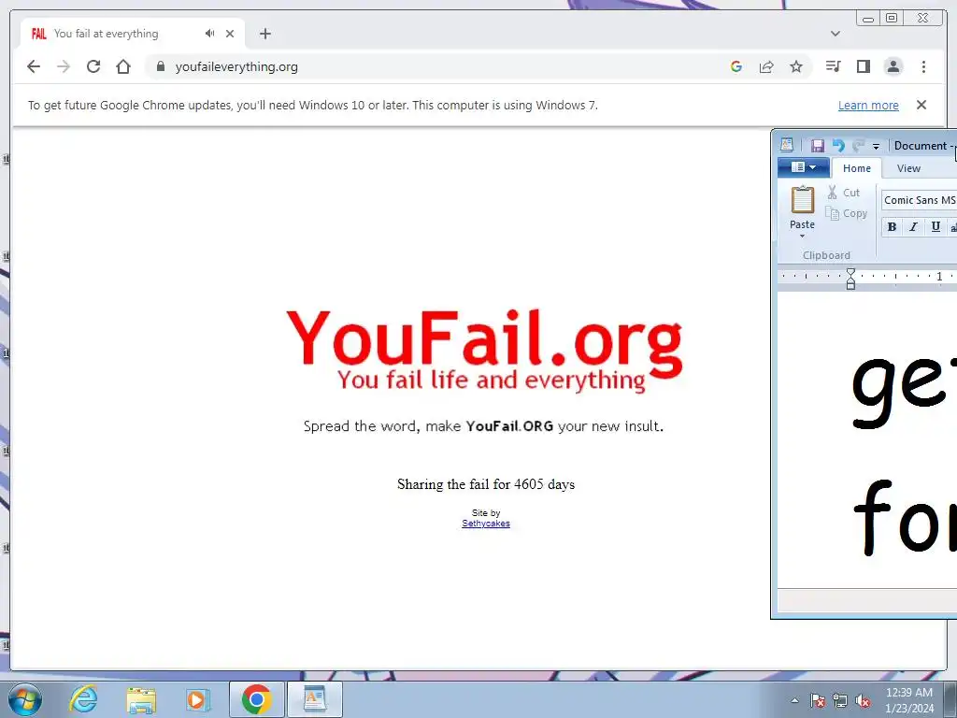Click the Learn more link
The width and height of the screenshot is (957, 718).
[868, 105]
